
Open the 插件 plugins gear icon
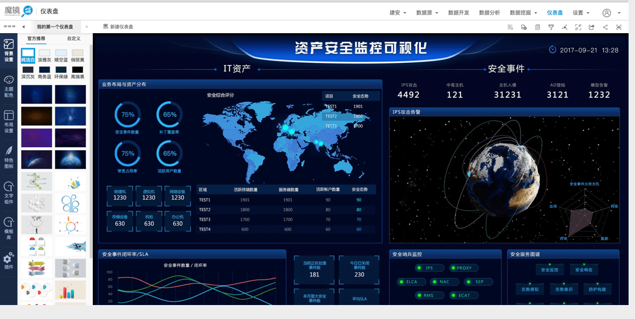[9, 261]
